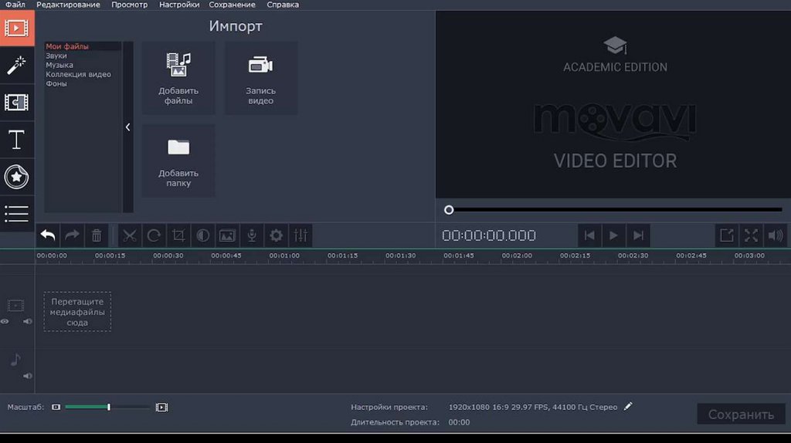This screenshot has height=443, width=791.
Task: Open the Просмотр menu
Action: pos(130,5)
